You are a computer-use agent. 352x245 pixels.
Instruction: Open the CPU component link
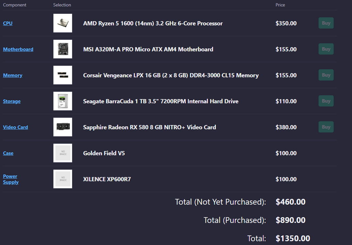pos(8,23)
